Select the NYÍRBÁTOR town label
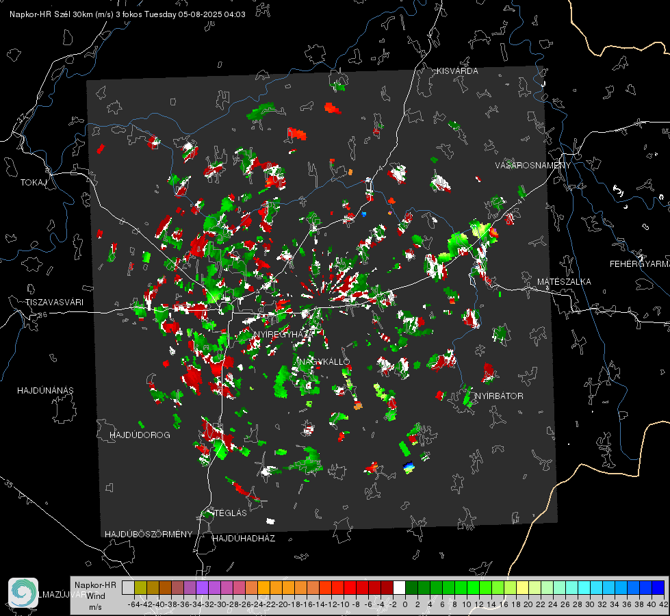Viewport: 670px width, 616px height. [x=499, y=396]
